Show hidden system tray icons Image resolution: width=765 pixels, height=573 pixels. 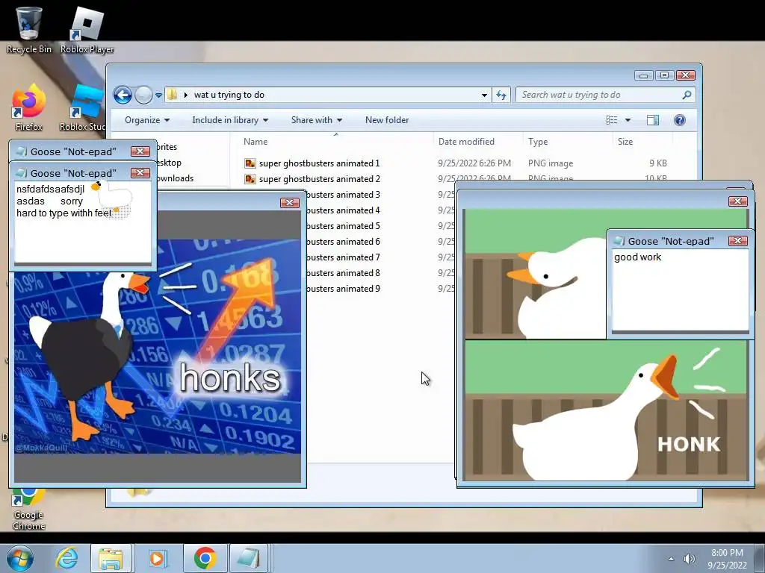(x=672, y=559)
